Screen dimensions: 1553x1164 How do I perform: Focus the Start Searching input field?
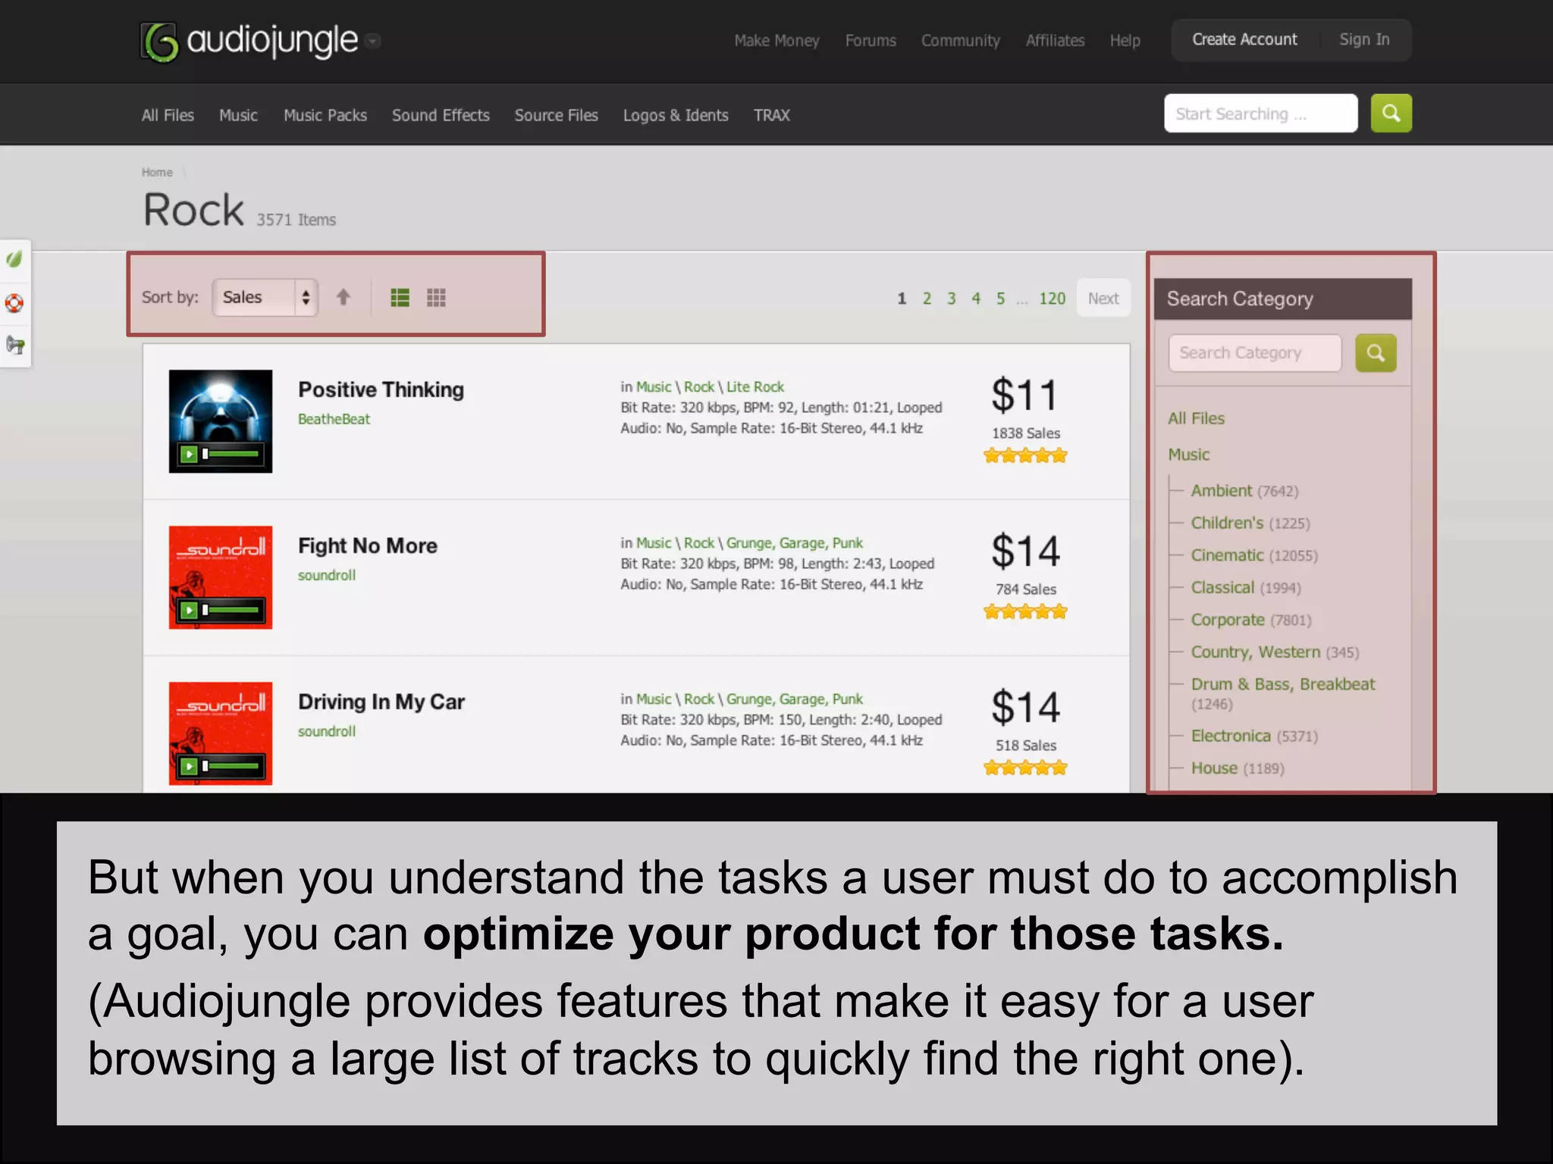tap(1260, 113)
